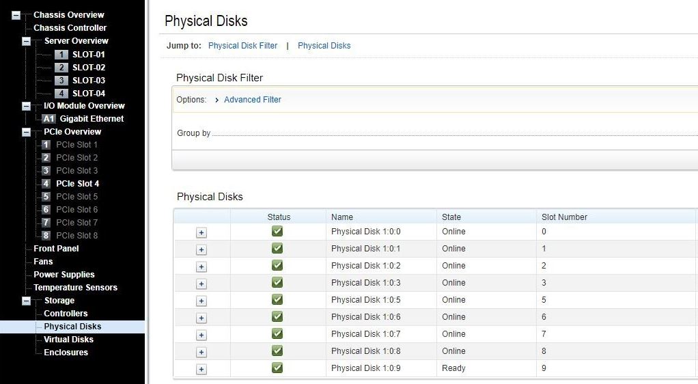Open Advanced Filter options
Viewport: 698px width, 384px height.
252,100
